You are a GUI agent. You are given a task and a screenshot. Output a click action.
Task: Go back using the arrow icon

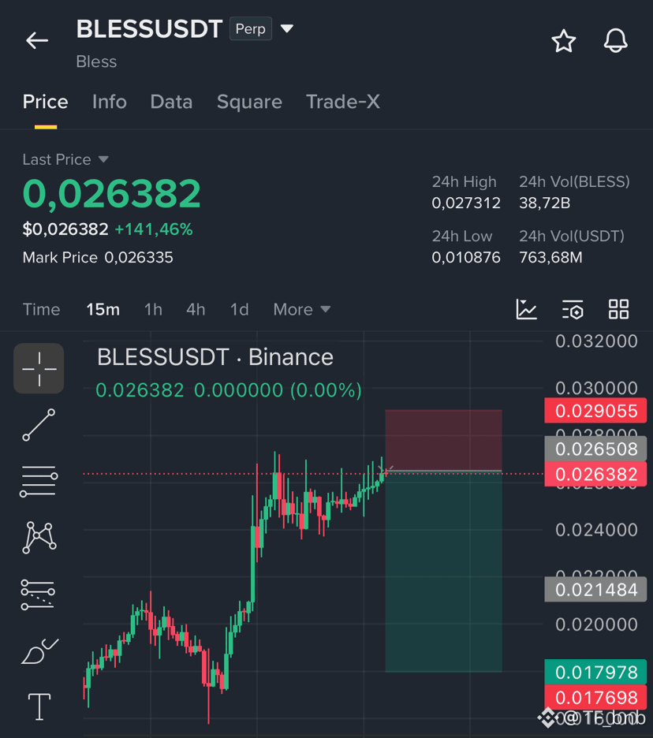(37, 40)
